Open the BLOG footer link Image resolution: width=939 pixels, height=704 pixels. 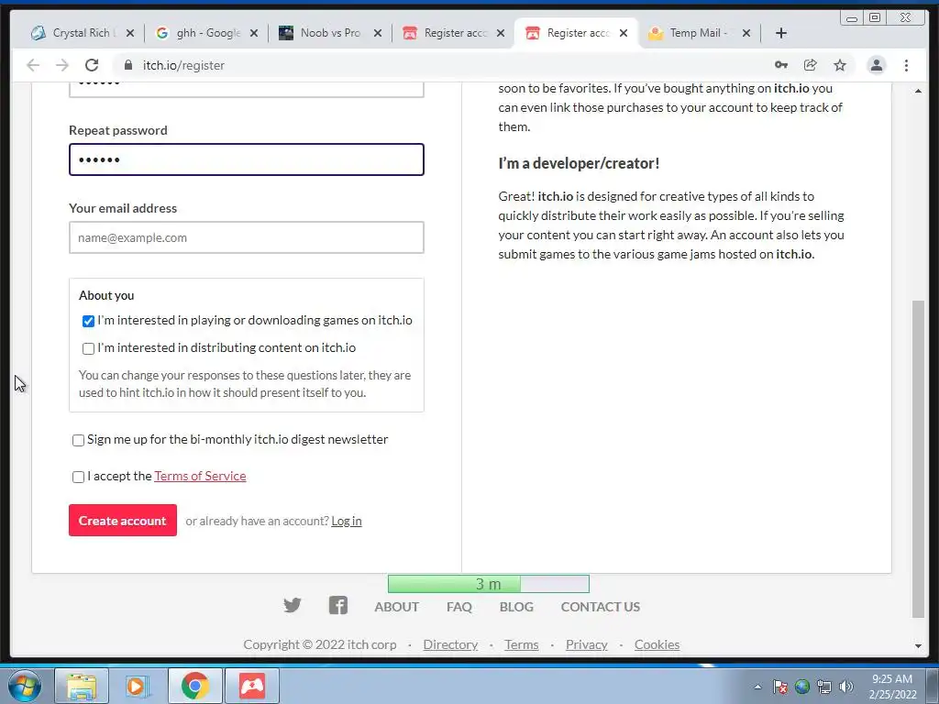pos(516,607)
